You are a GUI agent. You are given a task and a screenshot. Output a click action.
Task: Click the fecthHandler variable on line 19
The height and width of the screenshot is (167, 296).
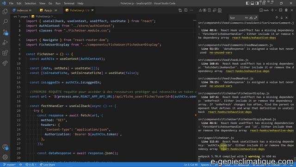[52, 106]
